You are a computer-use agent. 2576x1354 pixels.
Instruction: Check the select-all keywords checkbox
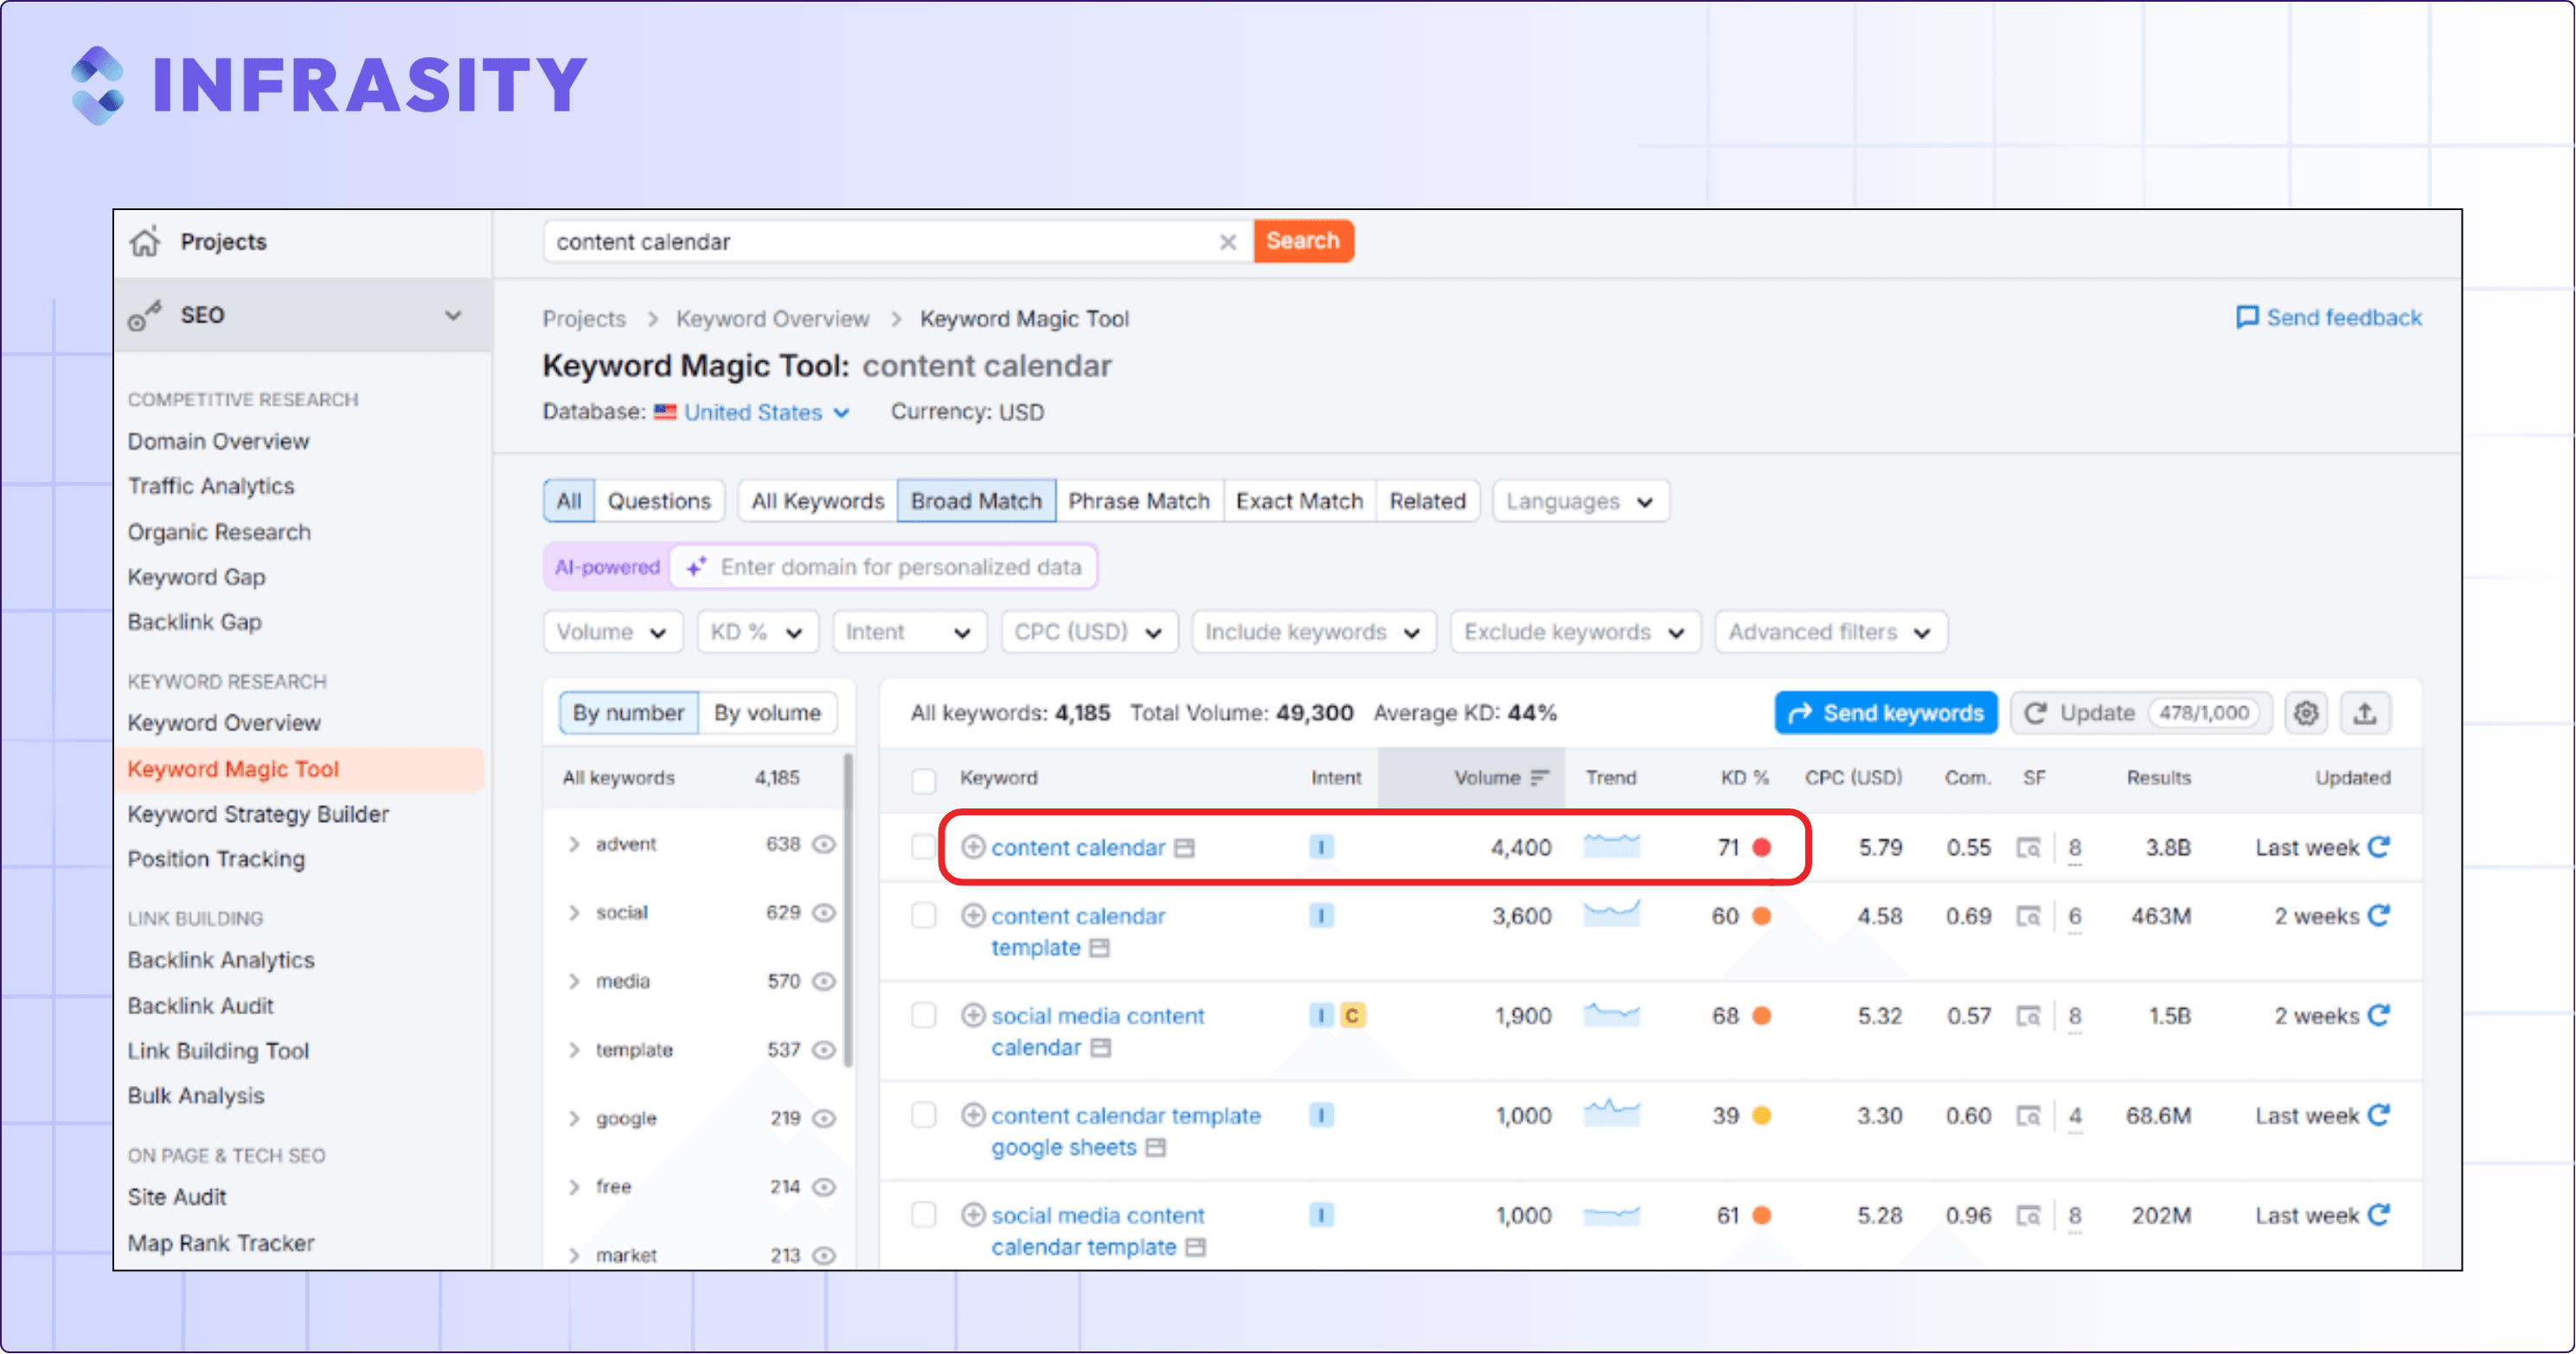pyautogui.click(x=924, y=779)
